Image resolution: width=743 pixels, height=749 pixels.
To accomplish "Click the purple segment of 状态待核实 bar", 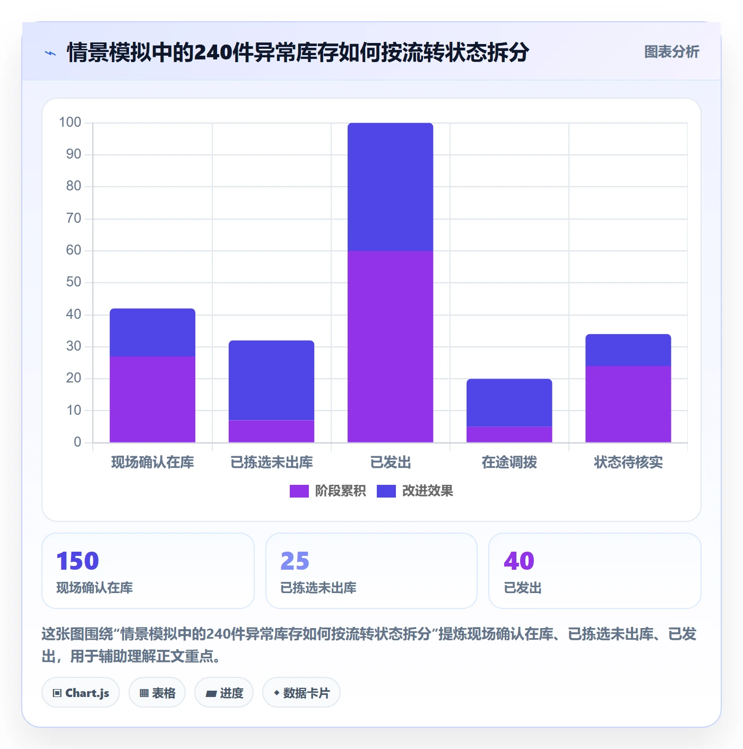I will 628,404.
